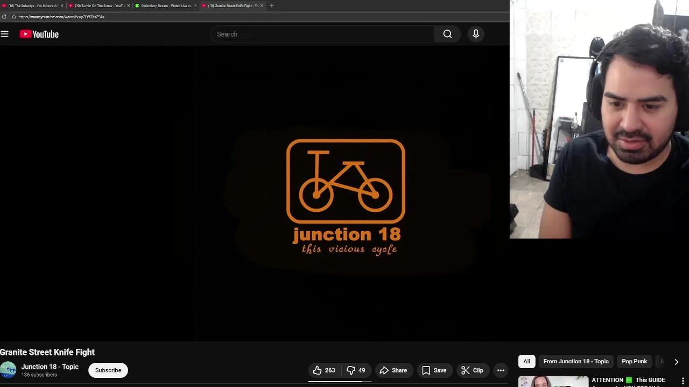Close Turnin On The Screw tab
This screenshot has height=387, width=689.
pos(129,5)
